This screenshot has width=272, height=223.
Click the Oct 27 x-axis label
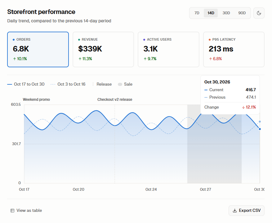205,190
